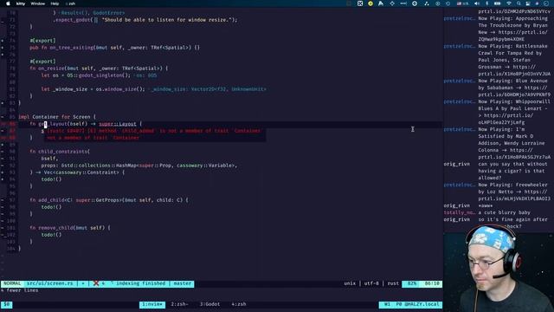Click the 'fn remove_child(&mut self)' line
The image size is (554, 312).
(70, 228)
